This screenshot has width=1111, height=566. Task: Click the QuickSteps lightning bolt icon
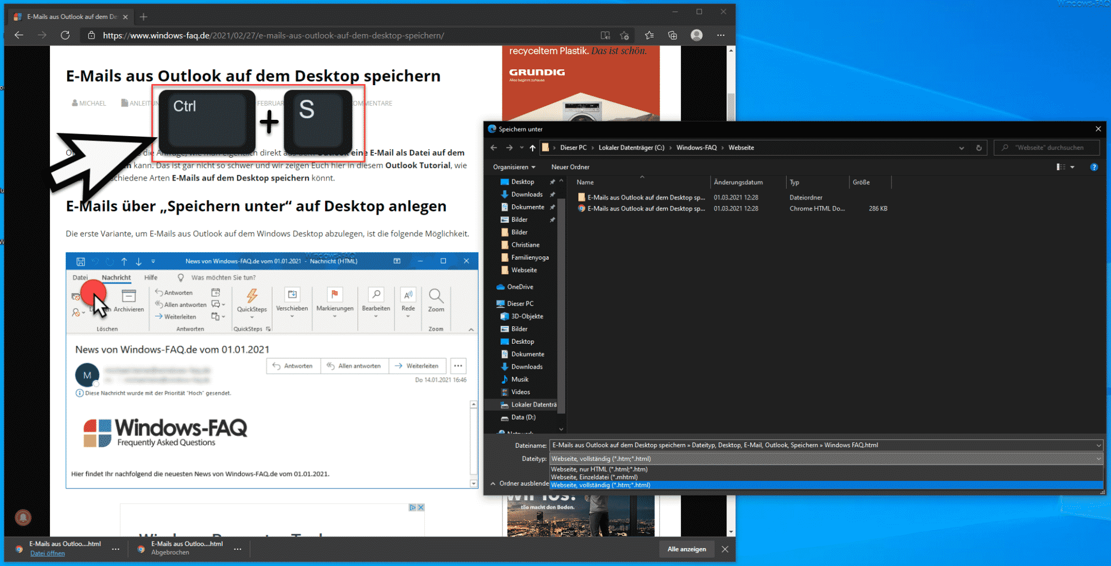tap(251, 295)
